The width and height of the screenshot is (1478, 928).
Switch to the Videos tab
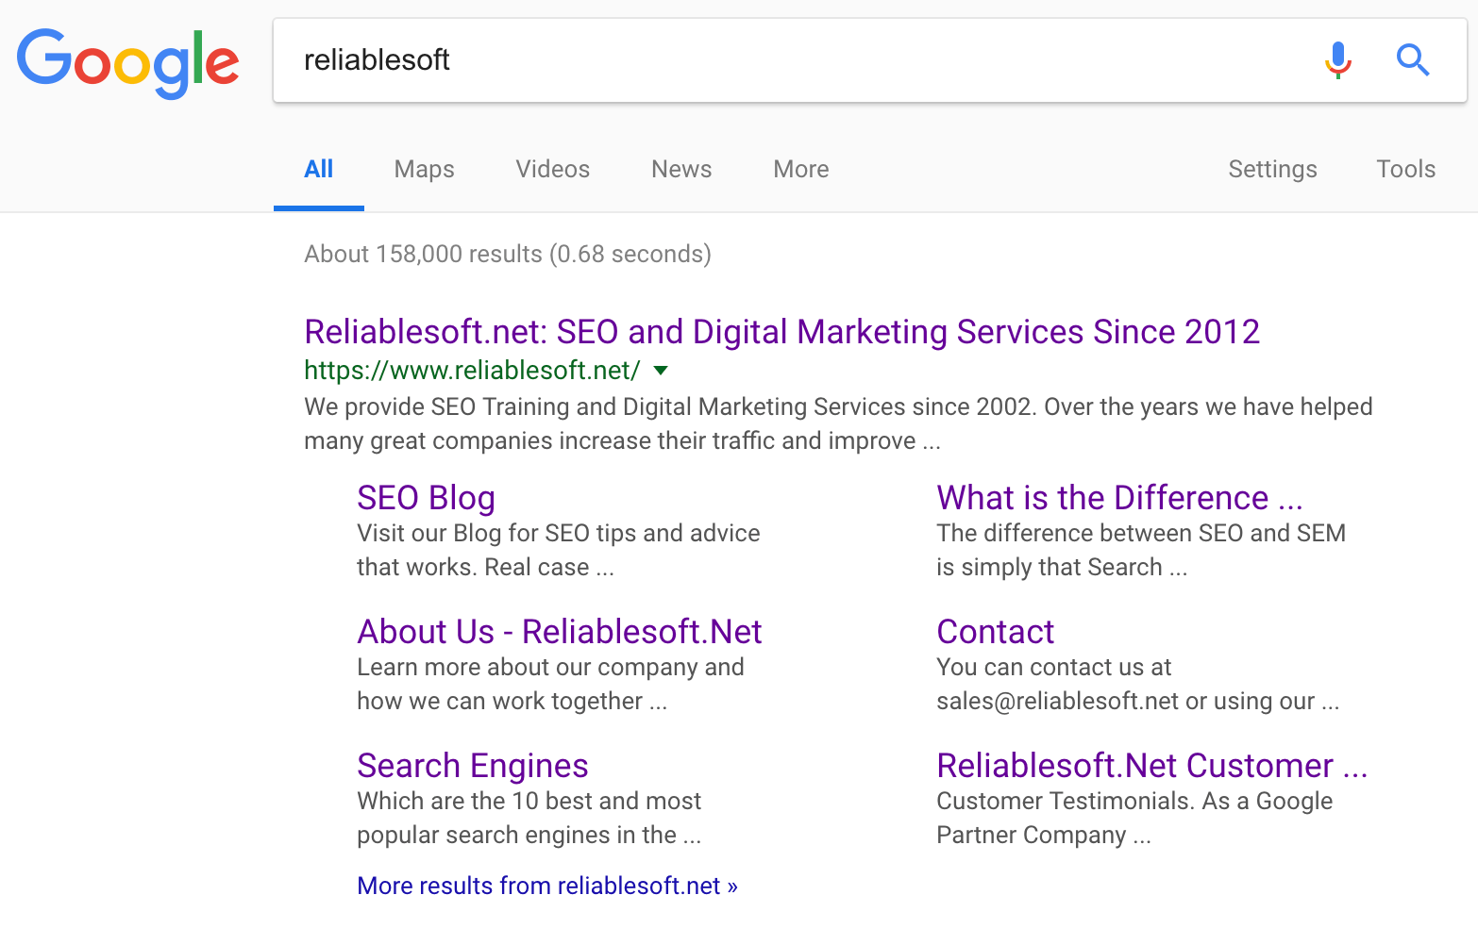552,169
